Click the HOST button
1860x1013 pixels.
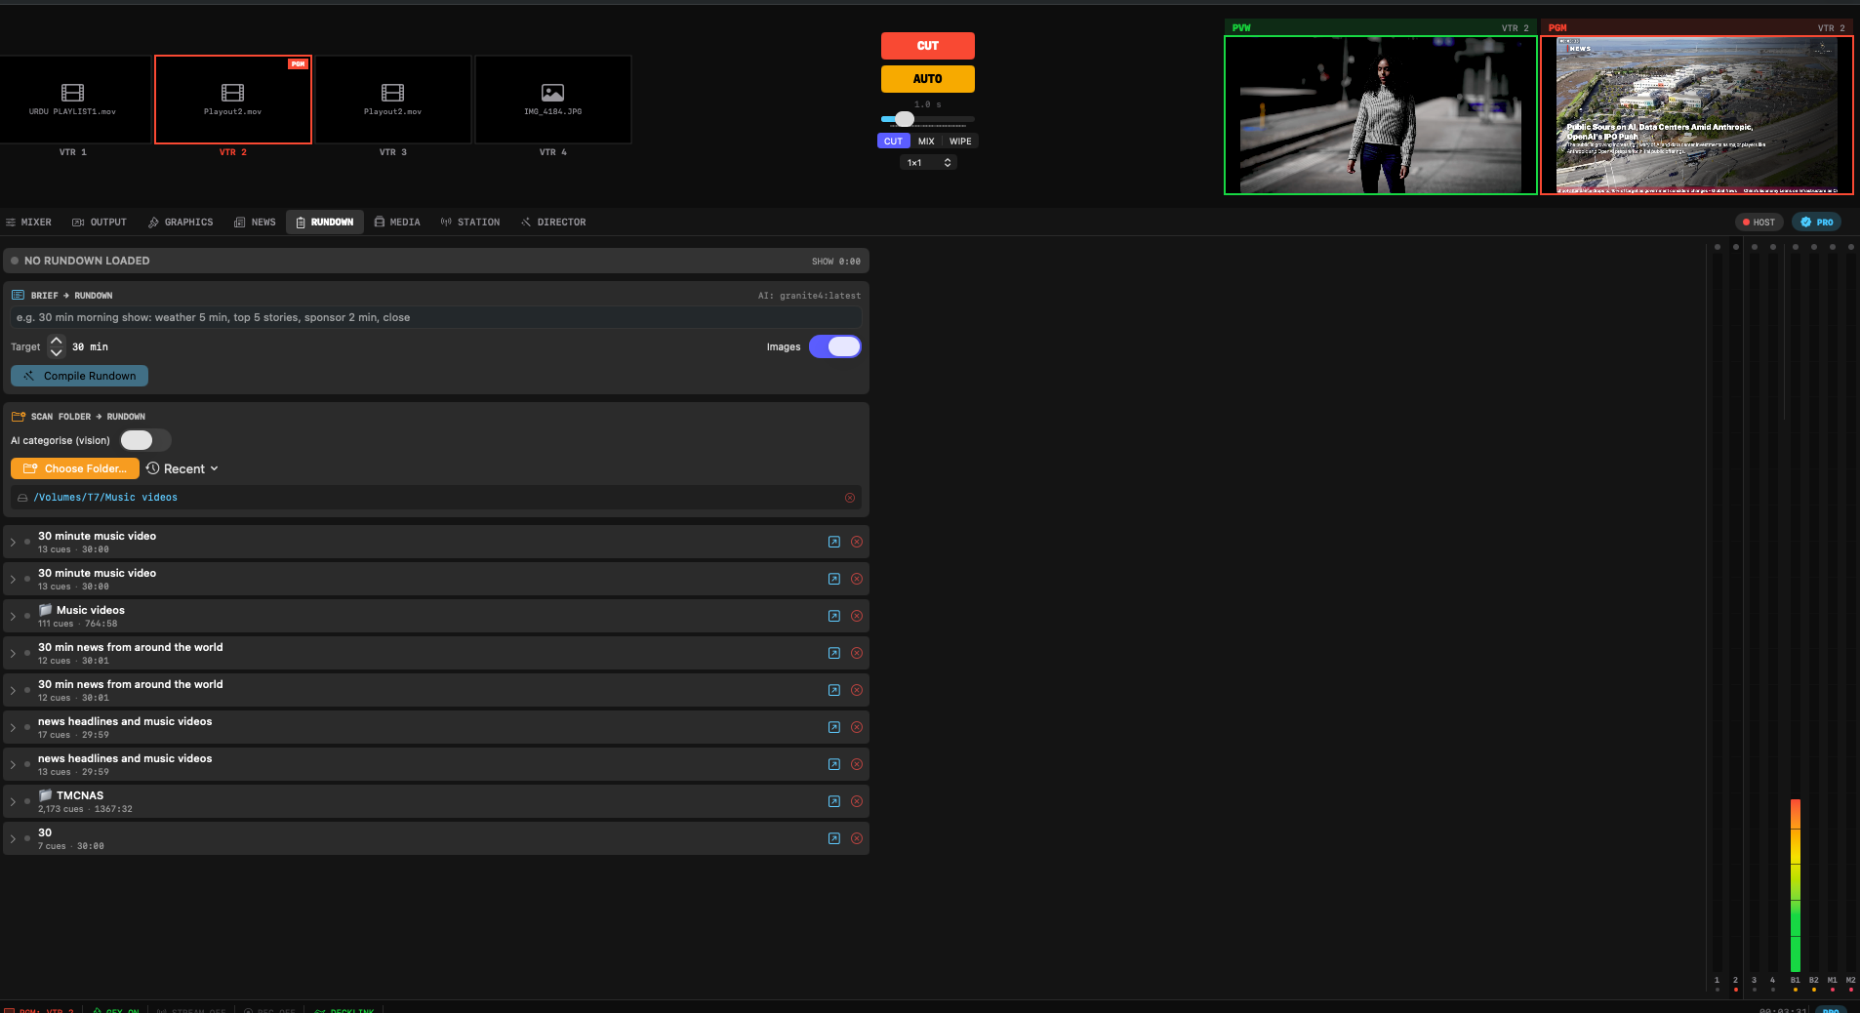[x=1759, y=223]
